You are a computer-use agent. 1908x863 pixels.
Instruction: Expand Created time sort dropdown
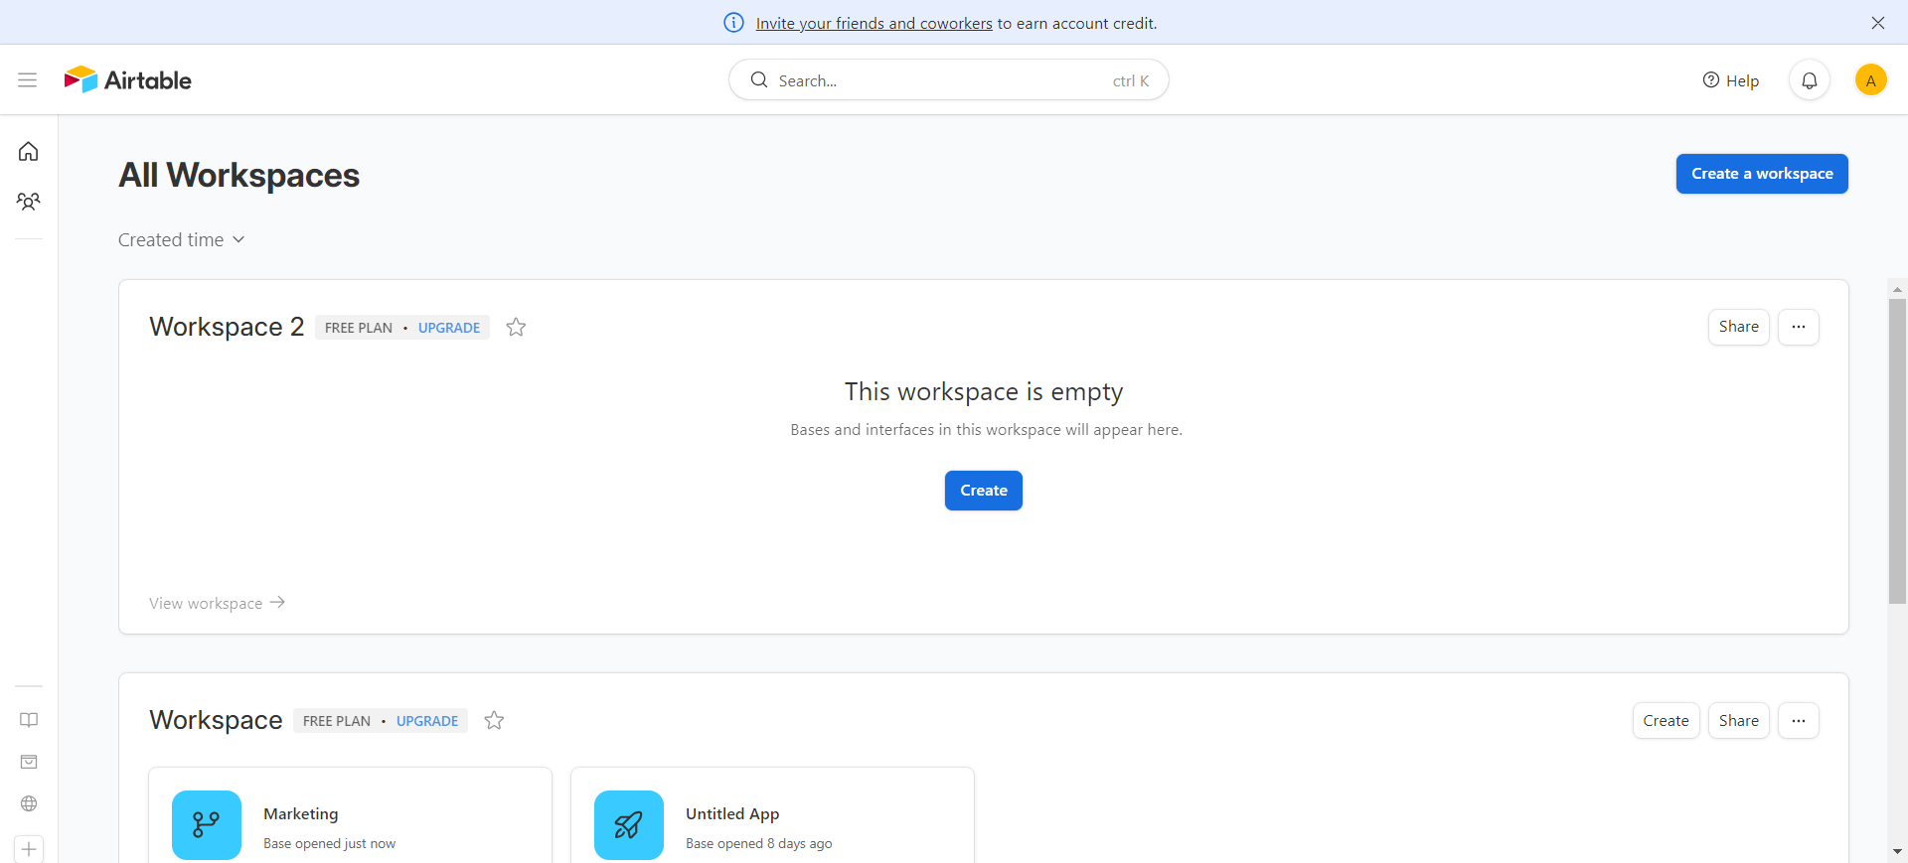tap(182, 240)
